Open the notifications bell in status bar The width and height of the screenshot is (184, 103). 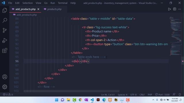(180, 94)
